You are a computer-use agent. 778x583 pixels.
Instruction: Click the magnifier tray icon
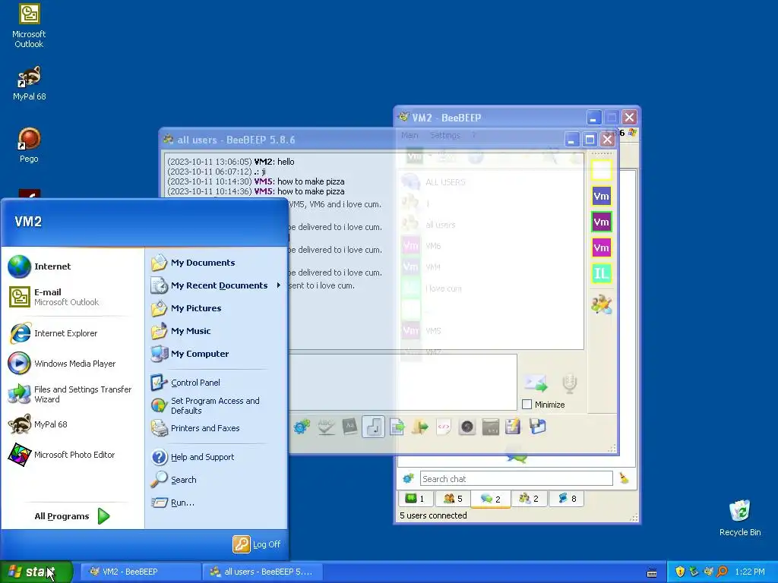722,572
